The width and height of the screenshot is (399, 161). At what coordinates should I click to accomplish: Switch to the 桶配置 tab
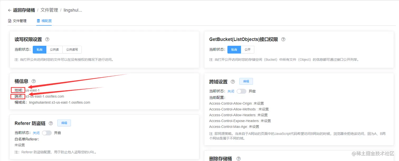pos(44,21)
